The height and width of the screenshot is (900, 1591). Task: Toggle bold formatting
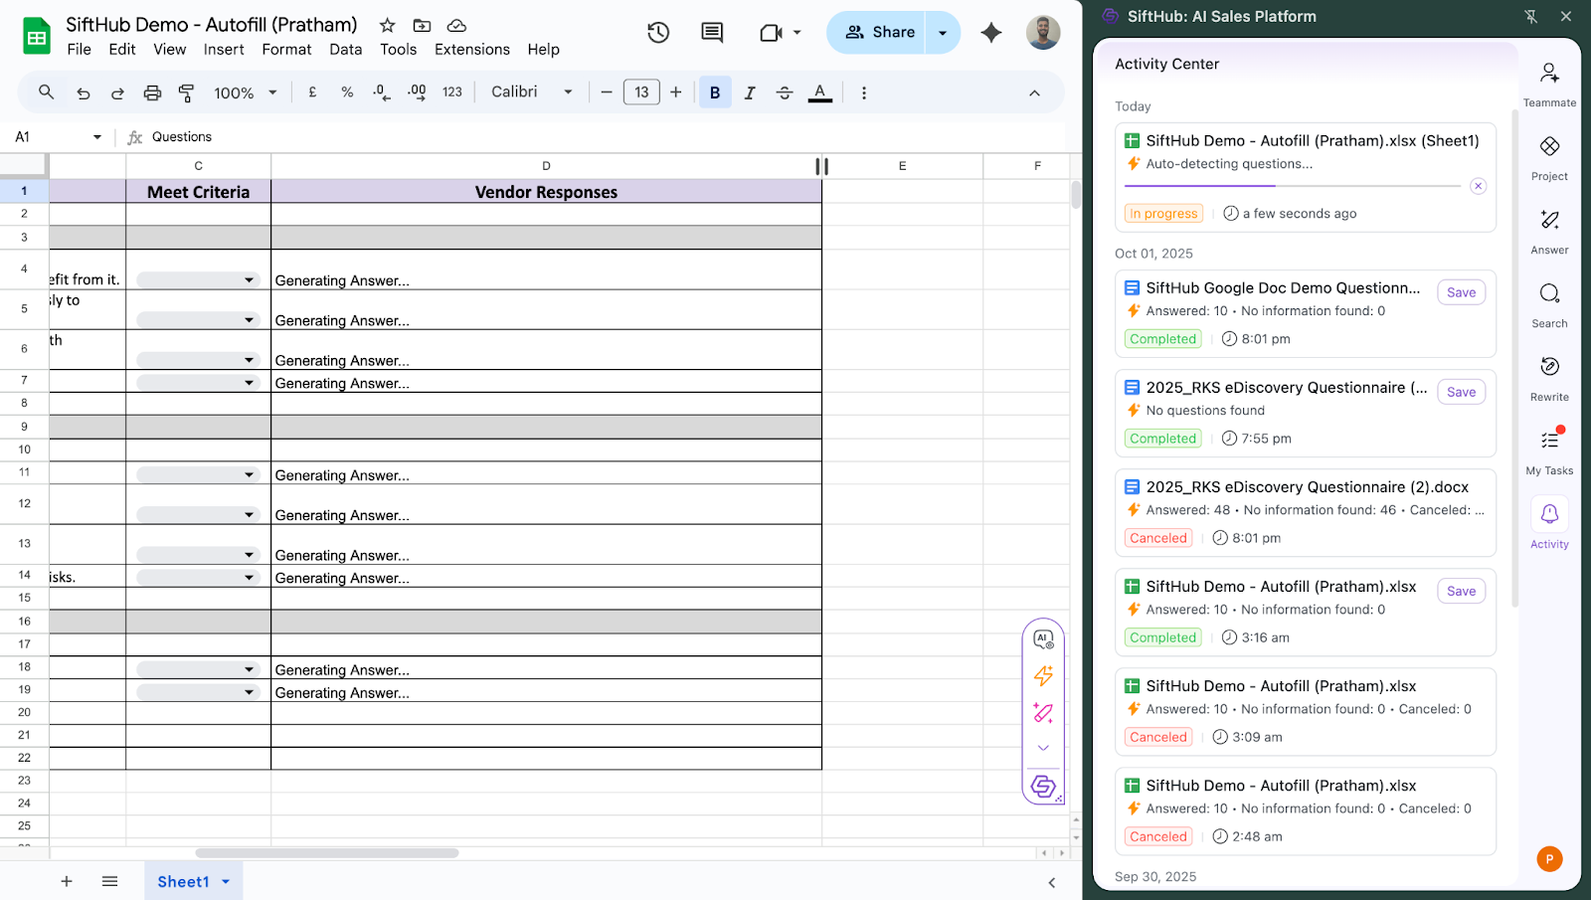715,92
